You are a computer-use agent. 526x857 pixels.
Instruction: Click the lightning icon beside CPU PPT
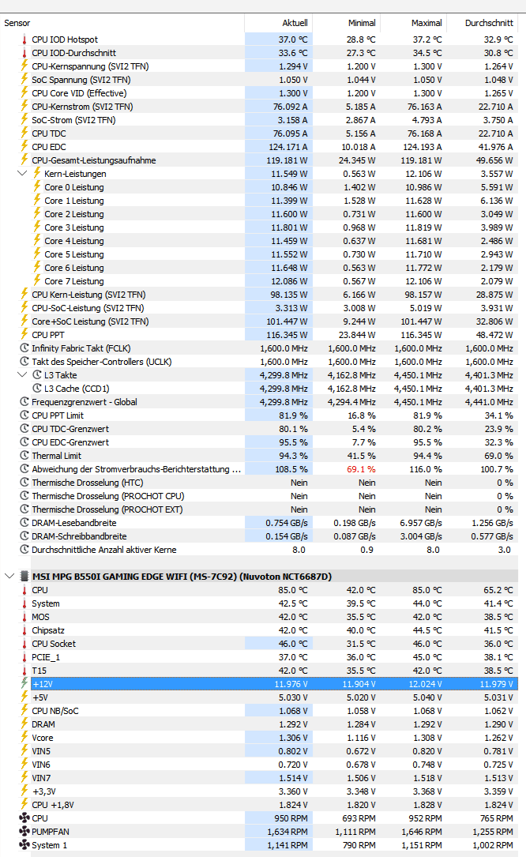[24, 335]
